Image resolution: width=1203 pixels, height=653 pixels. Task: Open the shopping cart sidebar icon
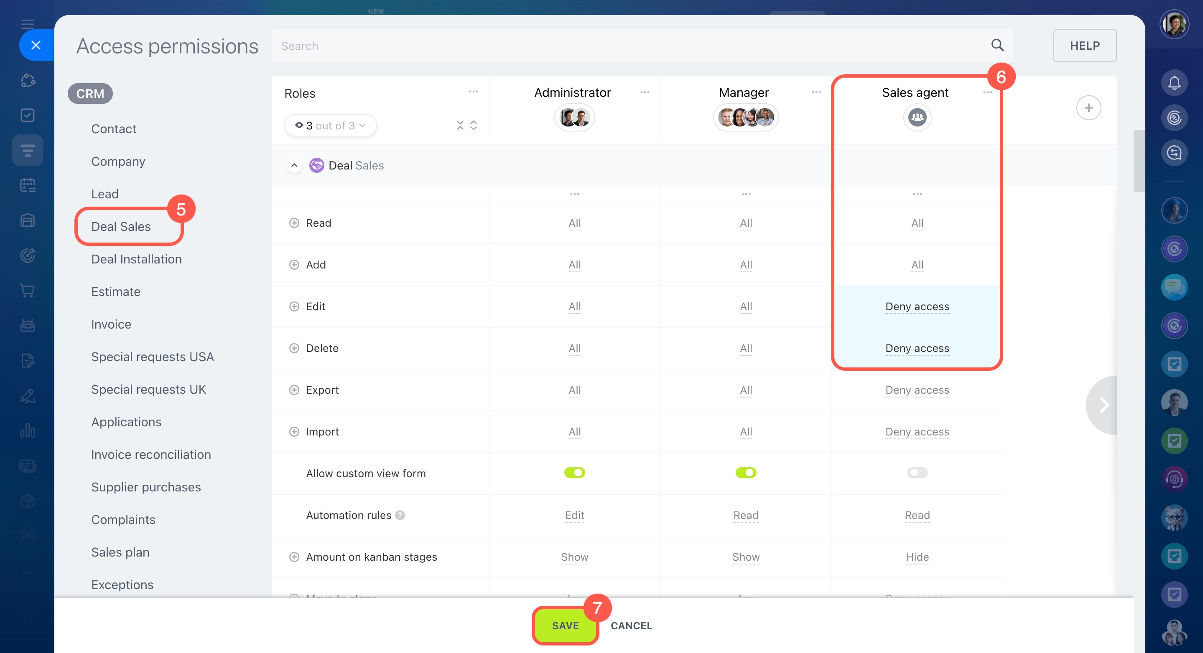coord(28,291)
